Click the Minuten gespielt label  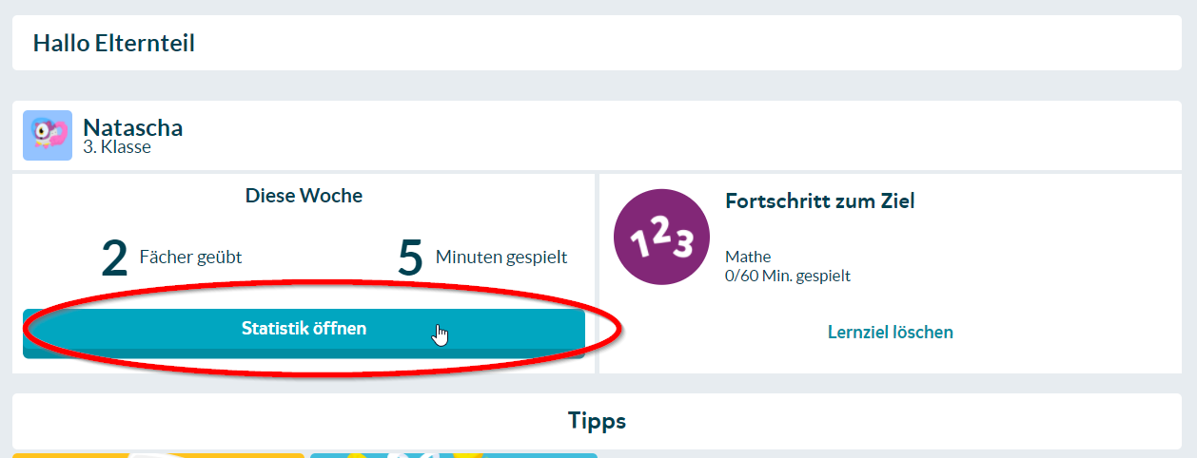coord(501,257)
